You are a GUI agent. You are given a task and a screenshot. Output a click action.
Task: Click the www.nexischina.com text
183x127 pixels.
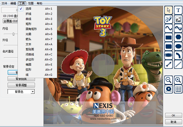click(x=103, y=119)
